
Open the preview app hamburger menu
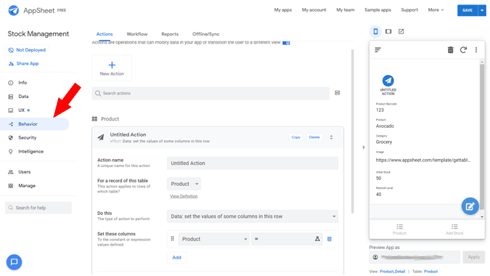377,50
